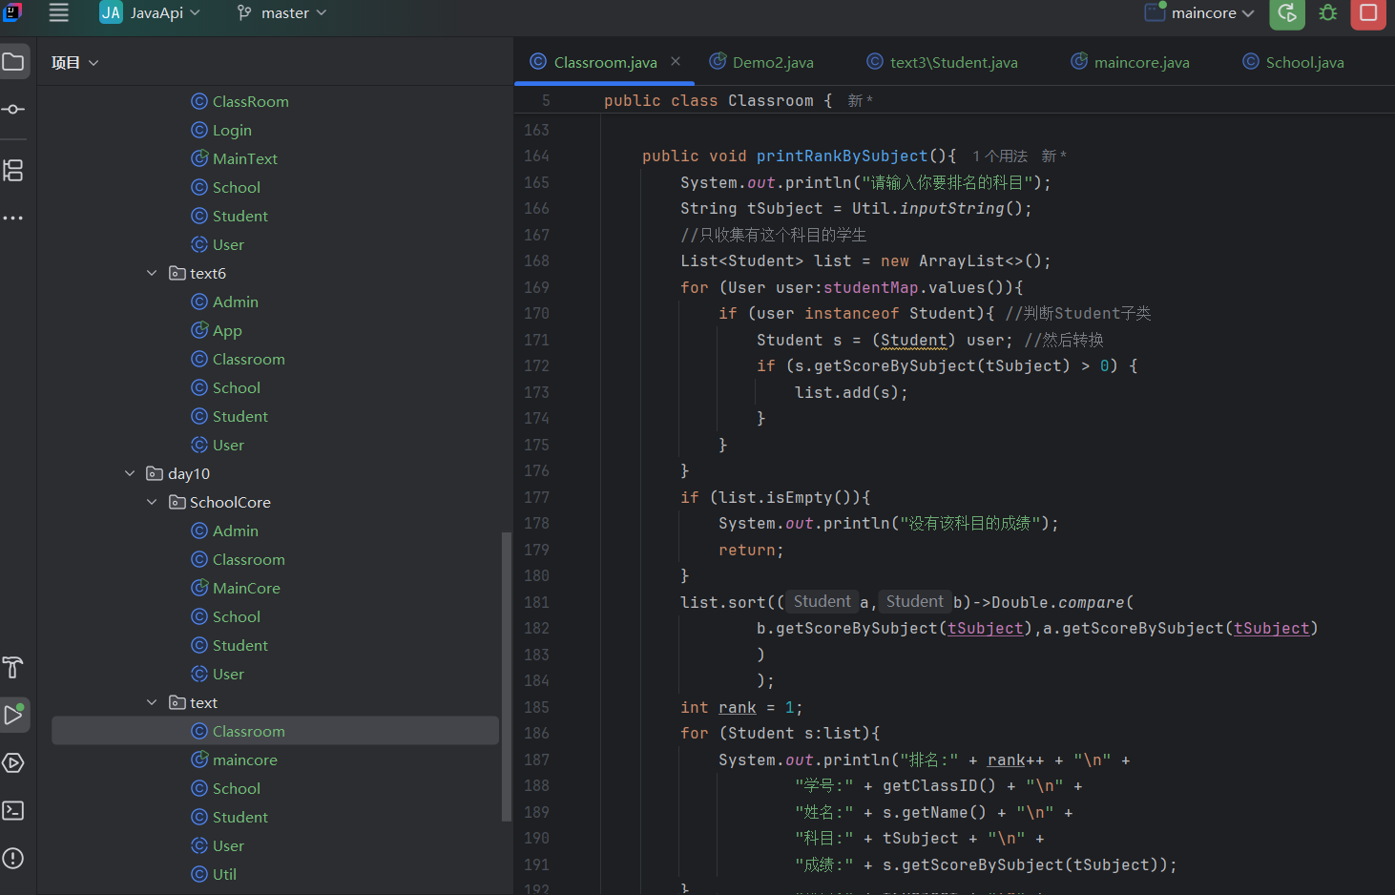Switch to the Demo2.java tab
This screenshot has width=1395, height=895.
coord(772,62)
